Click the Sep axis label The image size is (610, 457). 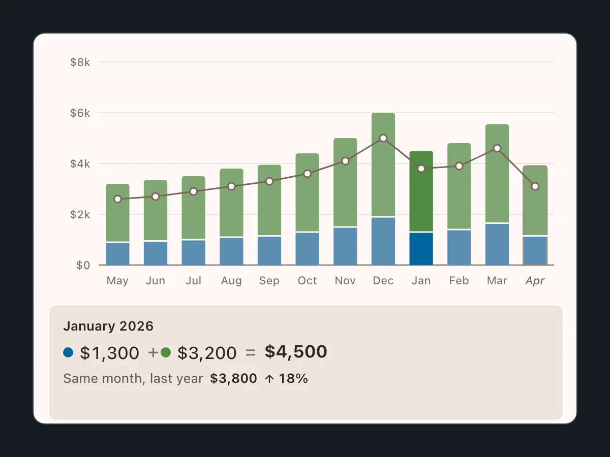pos(269,281)
